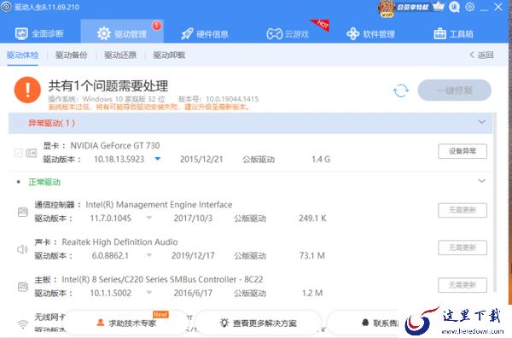
Task: Click the 硬件信息 rocket icon
Action: [187, 34]
